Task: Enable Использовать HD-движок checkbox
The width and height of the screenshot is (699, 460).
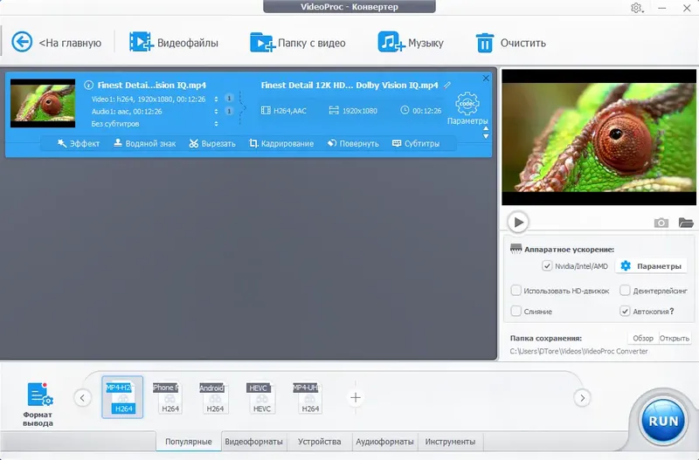Action: tap(516, 291)
